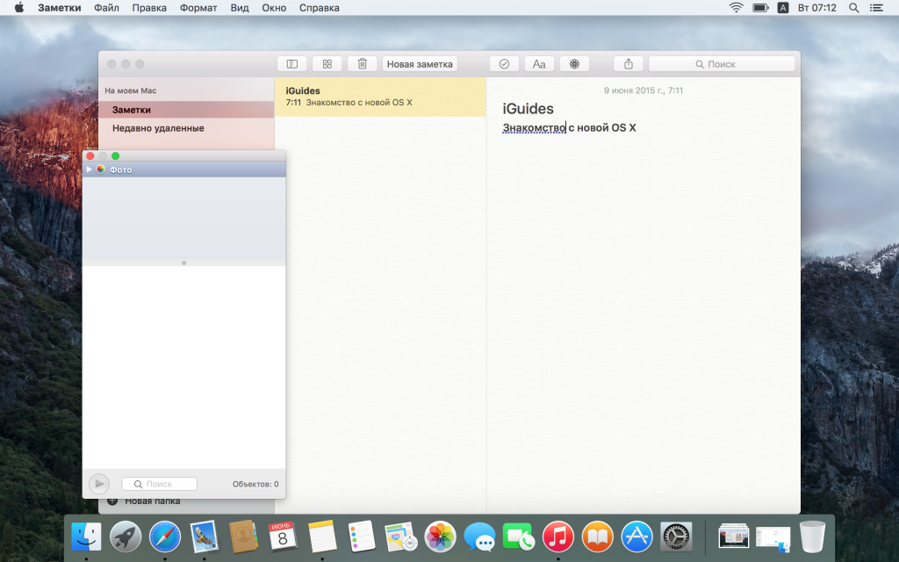The width and height of the screenshot is (899, 562).
Task: Open the Формат menu
Action: click(198, 7)
